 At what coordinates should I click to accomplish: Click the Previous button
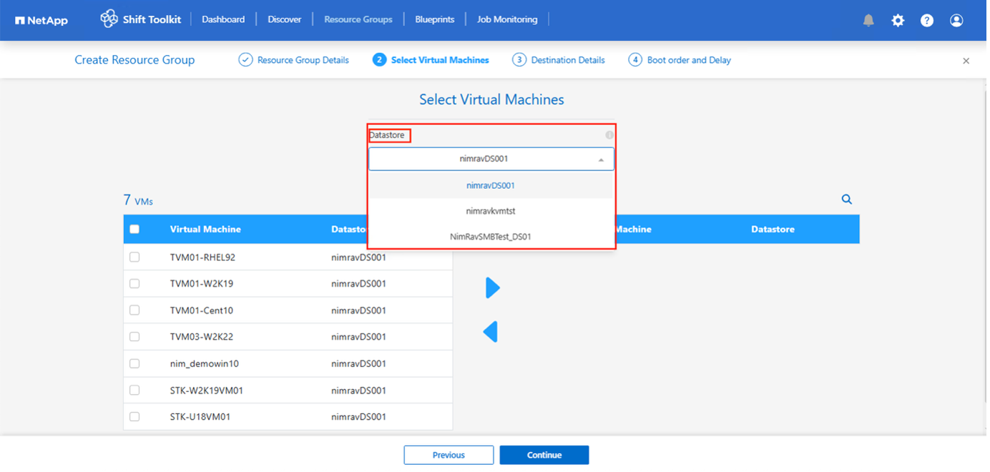coord(449,455)
